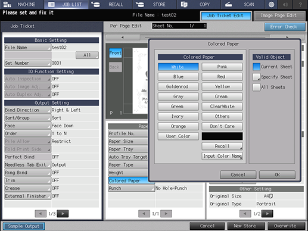
Task: Open Needless Tab Exit setting
Action: pos(27,165)
